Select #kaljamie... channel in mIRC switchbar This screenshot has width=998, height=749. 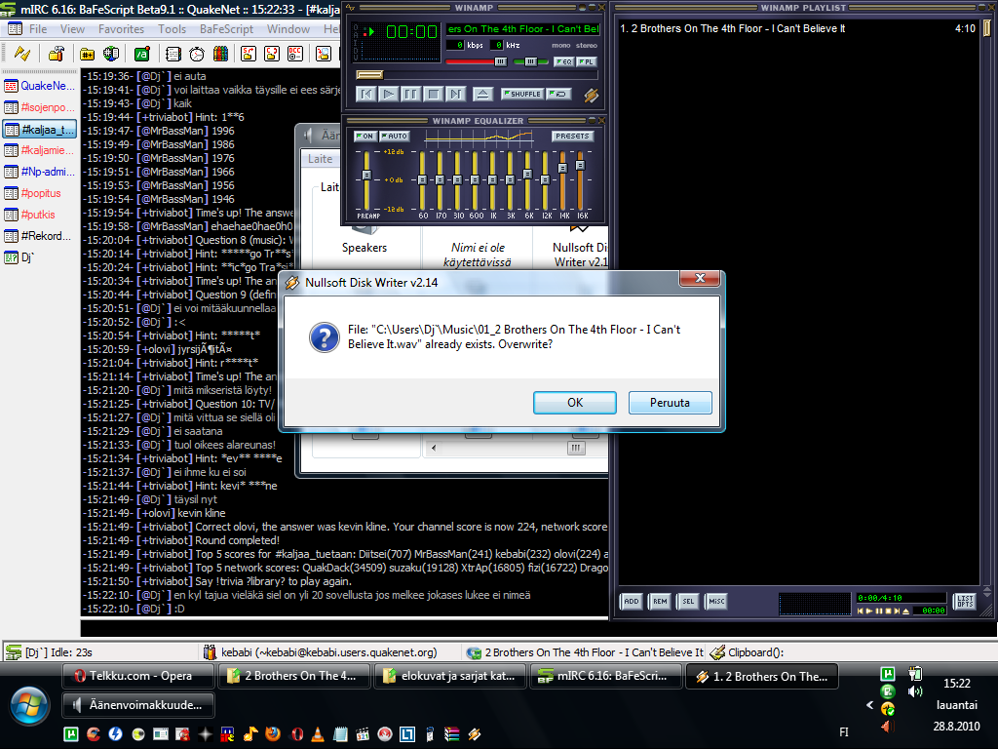point(40,150)
